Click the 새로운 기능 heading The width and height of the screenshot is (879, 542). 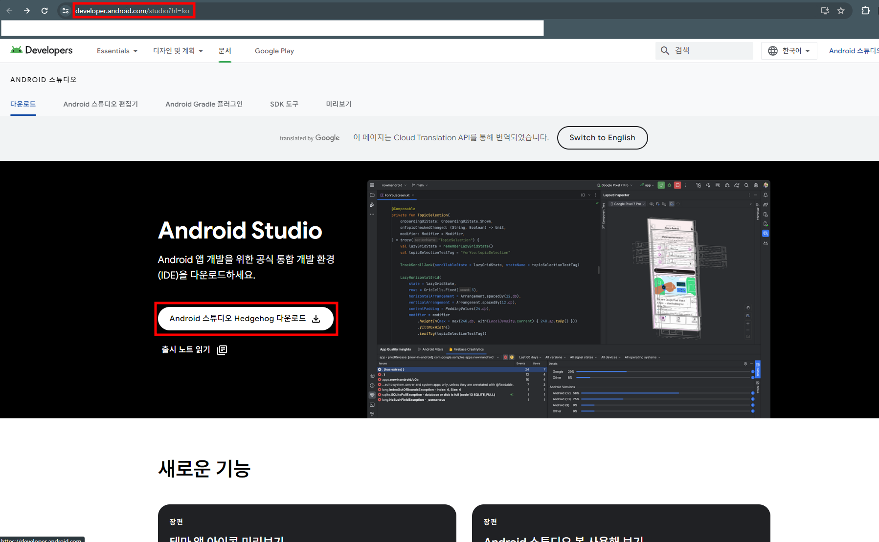[204, 469]
